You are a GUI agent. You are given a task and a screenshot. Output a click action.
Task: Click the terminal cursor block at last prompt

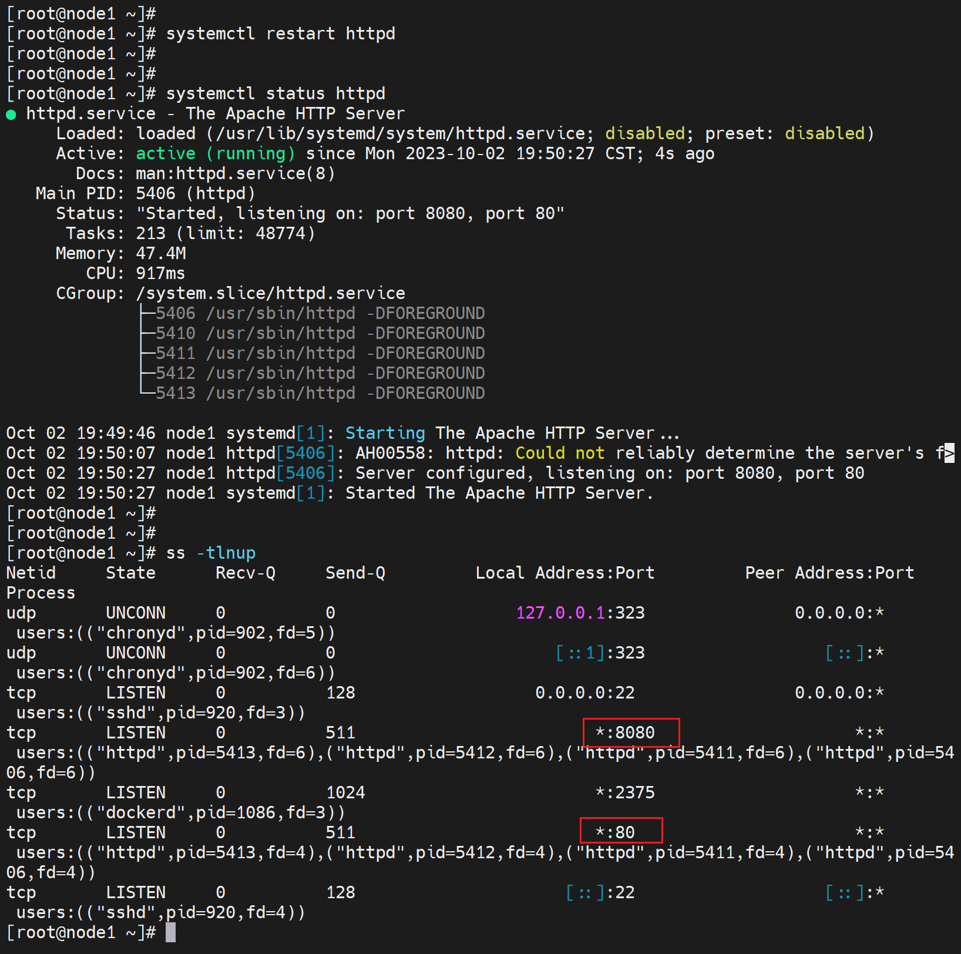[170, 932]
